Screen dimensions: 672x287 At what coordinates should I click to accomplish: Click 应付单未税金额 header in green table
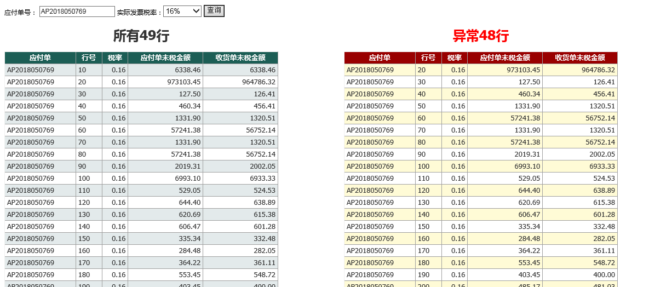165,58
